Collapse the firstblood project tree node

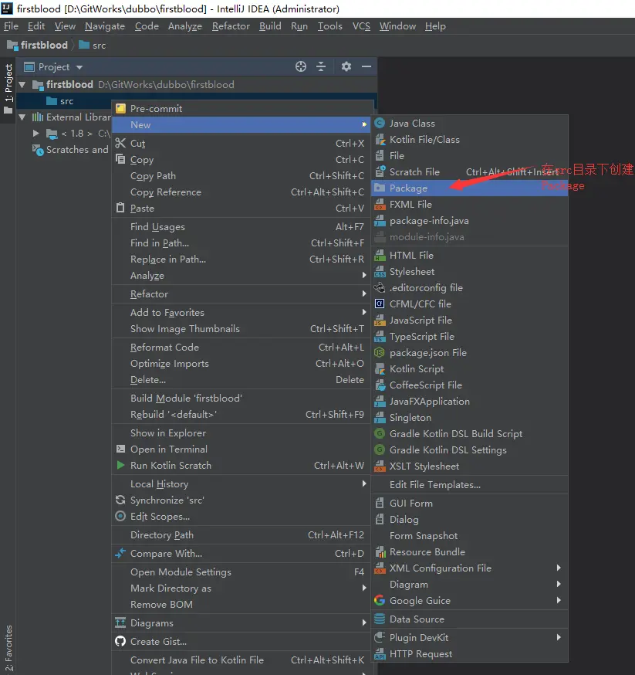(22, 84)
